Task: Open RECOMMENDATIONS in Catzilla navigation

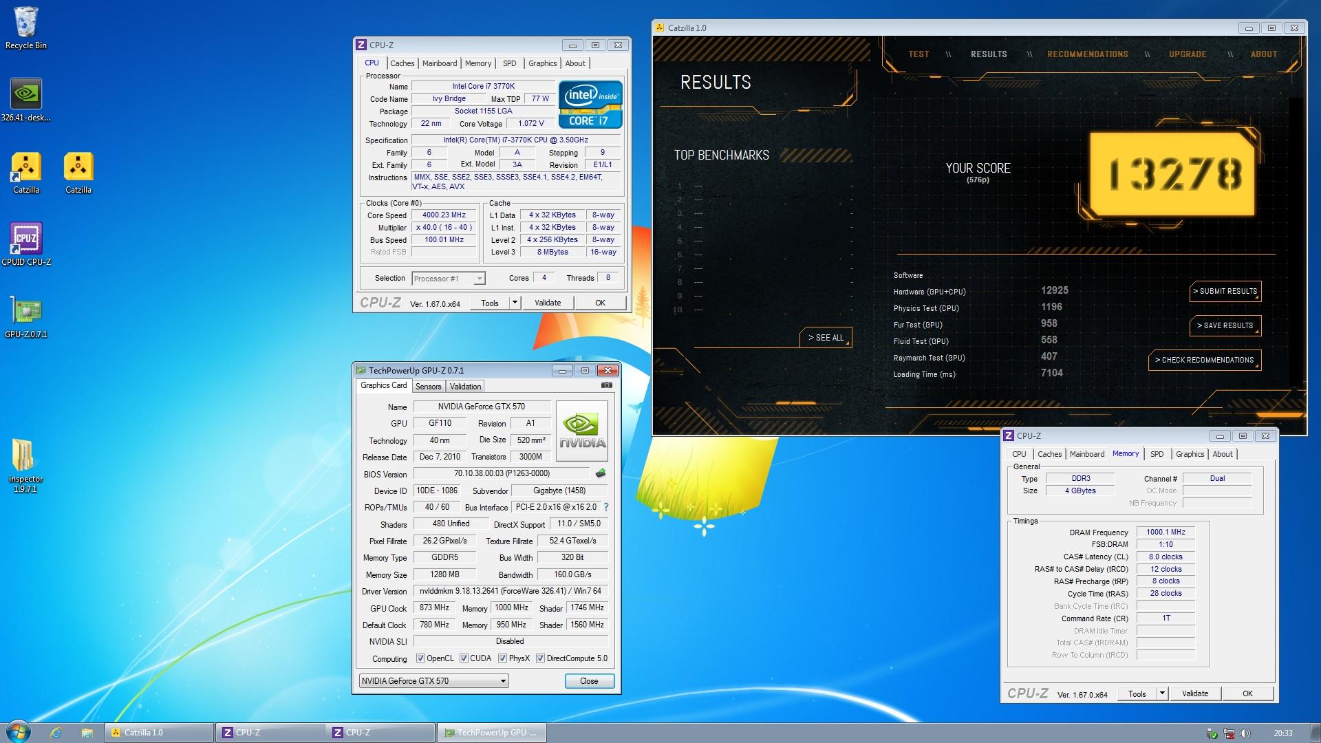Action: (x=1088, y=54)
